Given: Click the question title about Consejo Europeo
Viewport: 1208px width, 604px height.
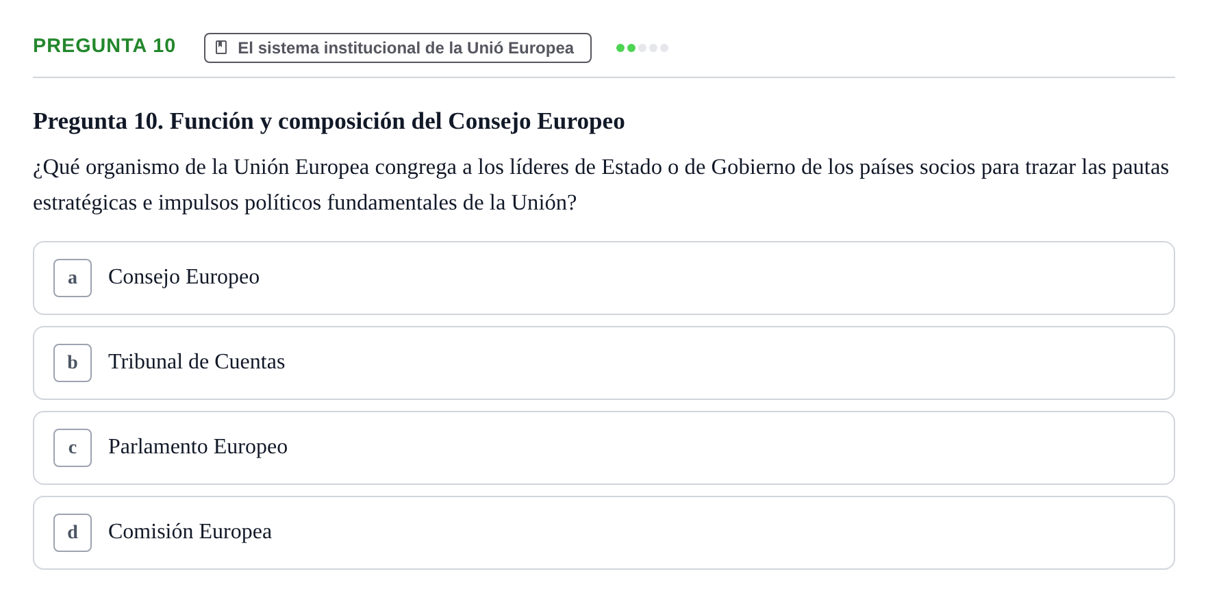Looking at the screenshot, I should pyautogui.click(x=329, y=121).
